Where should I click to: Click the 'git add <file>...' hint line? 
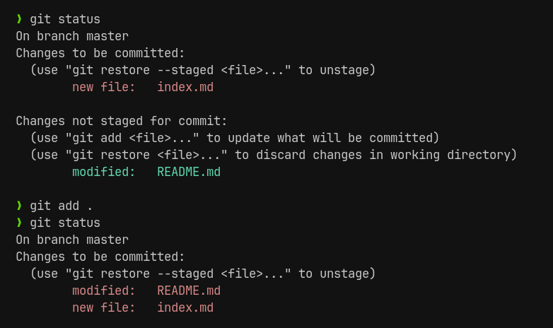pos(235,138)
